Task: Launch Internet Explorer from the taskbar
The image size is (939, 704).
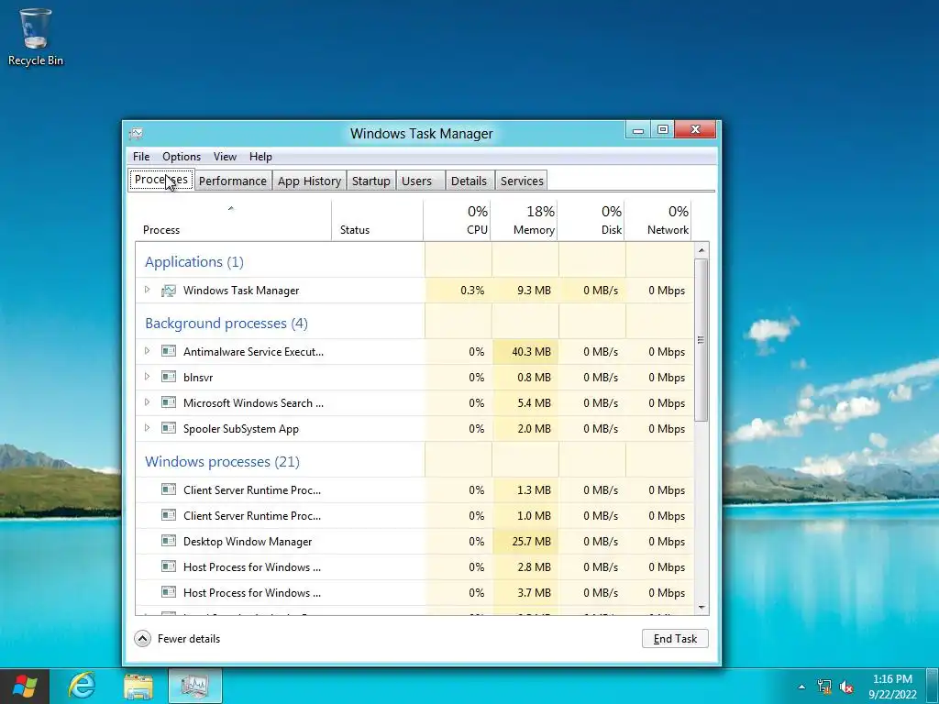Action: 82,686
